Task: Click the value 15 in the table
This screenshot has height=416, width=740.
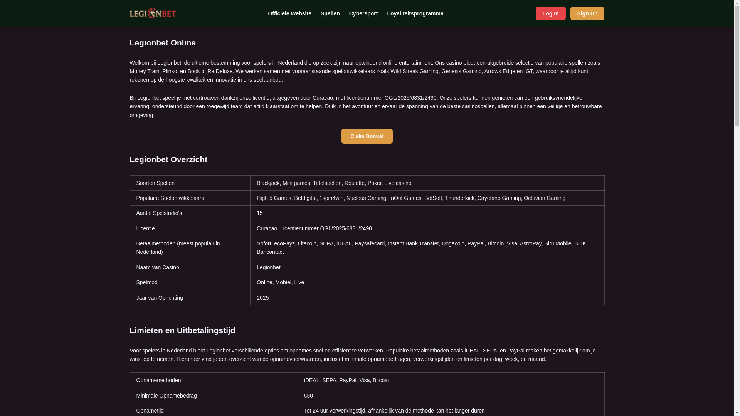Action: coord(260,213)
